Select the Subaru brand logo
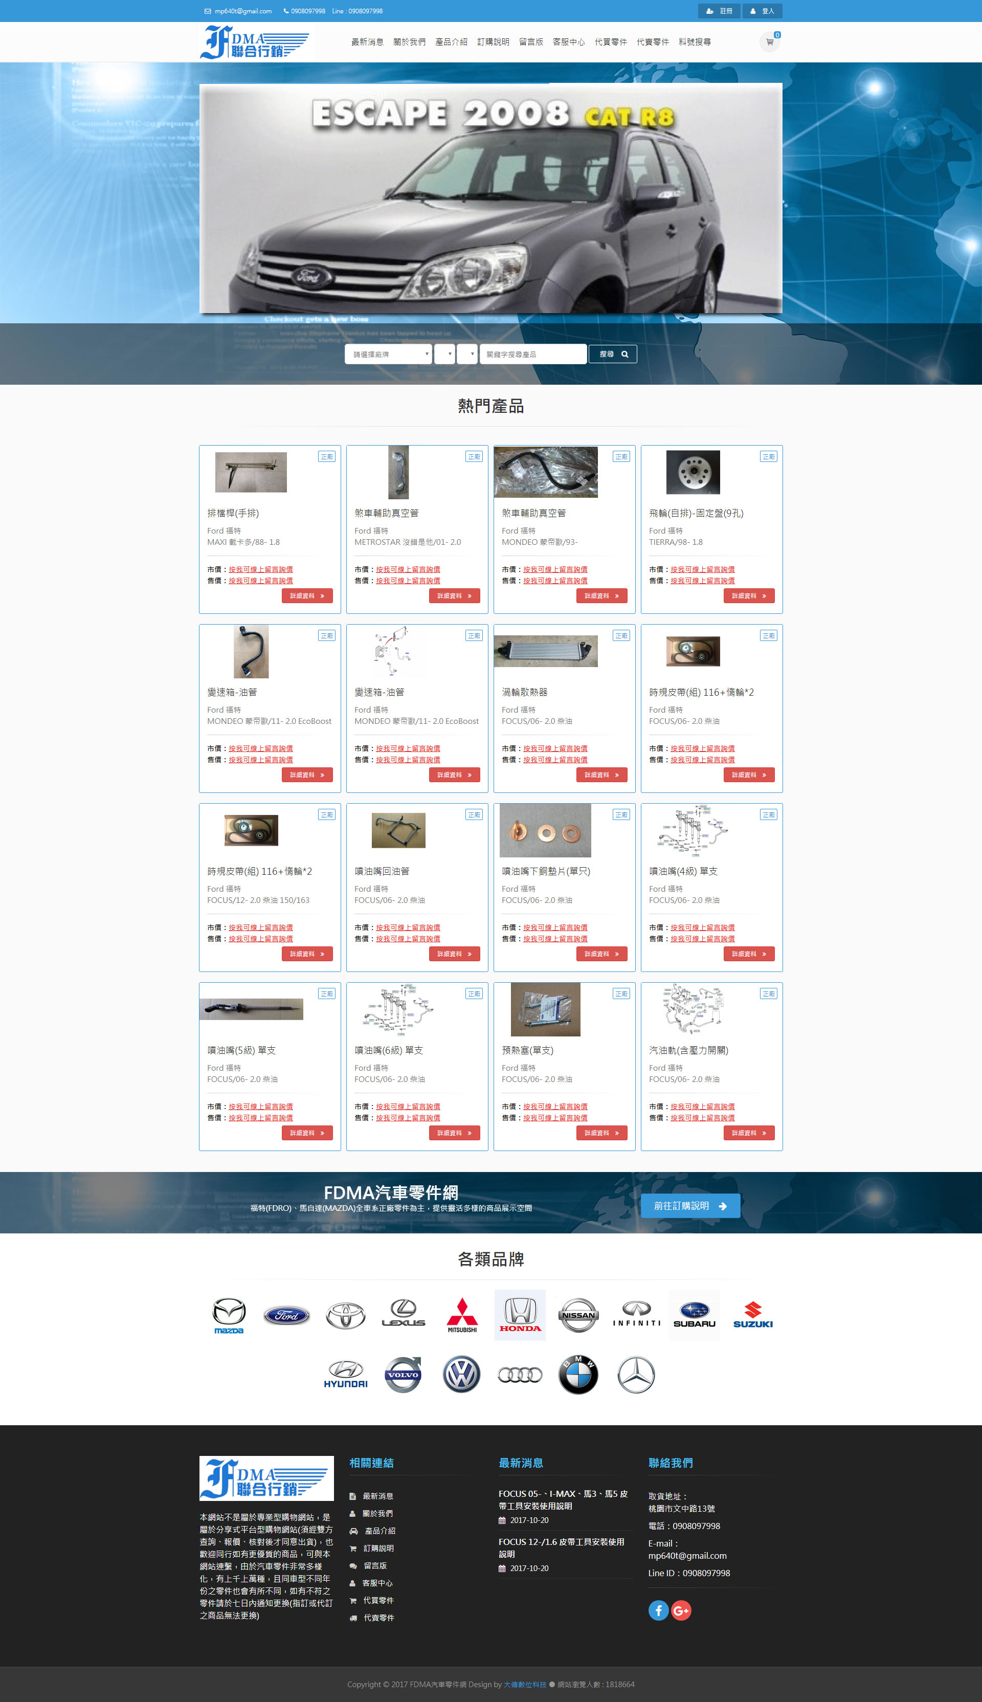Screen dimensions: 982x1702 [695, 1315]
